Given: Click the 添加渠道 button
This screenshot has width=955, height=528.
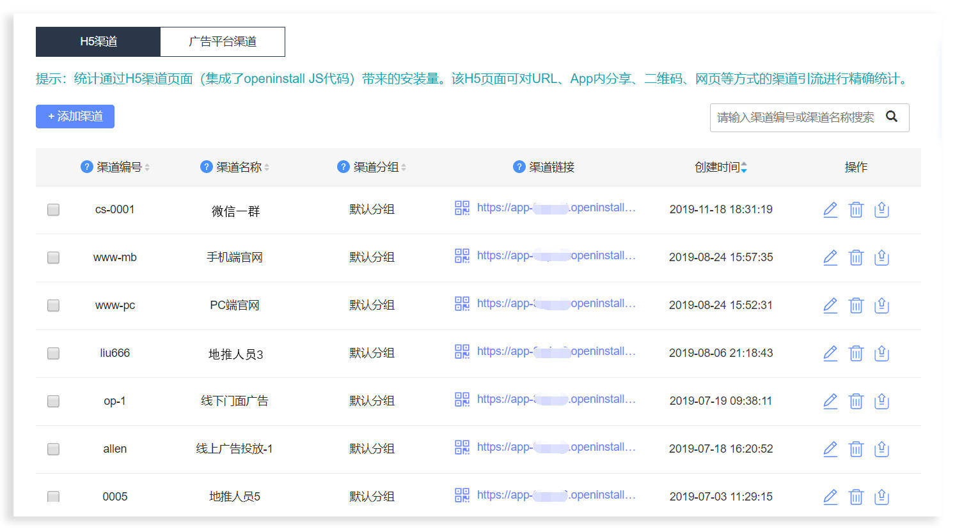Looking at the screenshot, I should tap(75, 116).
